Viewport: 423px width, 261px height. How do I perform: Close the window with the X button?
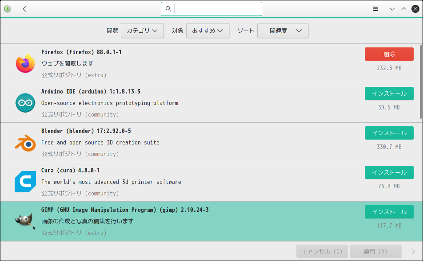415,9
